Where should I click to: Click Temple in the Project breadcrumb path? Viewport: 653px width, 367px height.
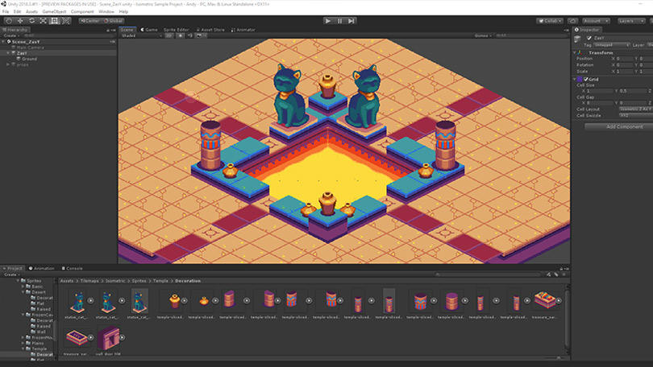pos(160,281)
